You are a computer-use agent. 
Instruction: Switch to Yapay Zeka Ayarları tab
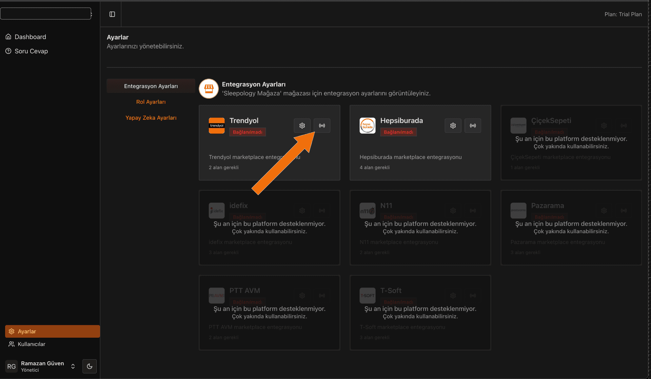coord(151,118)
